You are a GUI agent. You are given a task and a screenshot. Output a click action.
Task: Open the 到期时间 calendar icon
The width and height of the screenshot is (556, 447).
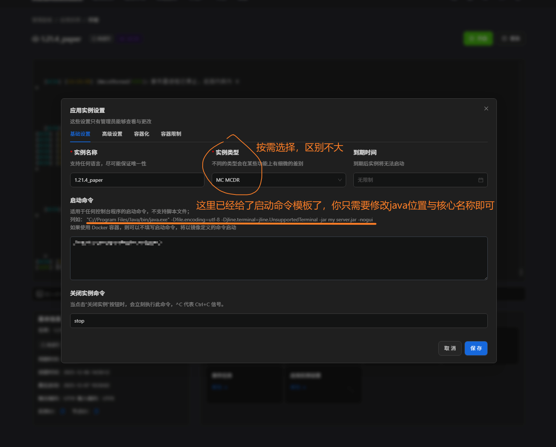click(480, 180)
